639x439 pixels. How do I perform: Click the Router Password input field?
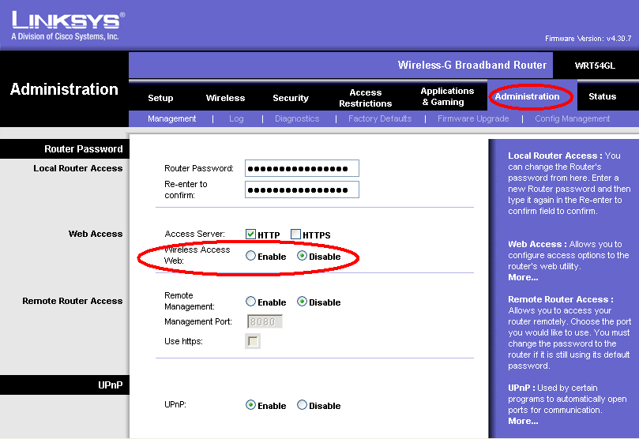click(x=302, y=168)
